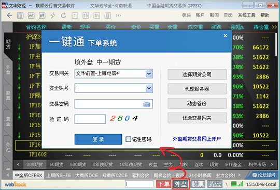Switch to the 10年债期货 tab
This screenshot has height=190, width=280.
tap(131, 165)
